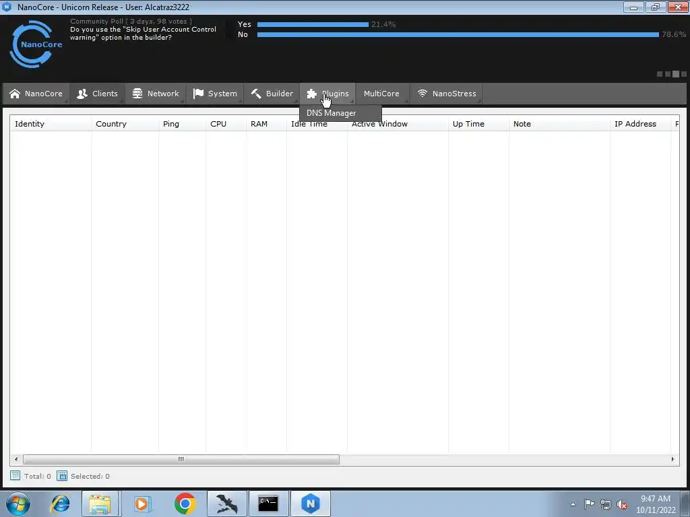Screen dimensions: 690x517
Task: Open the Plugins tab
Action: coord(327,94)
